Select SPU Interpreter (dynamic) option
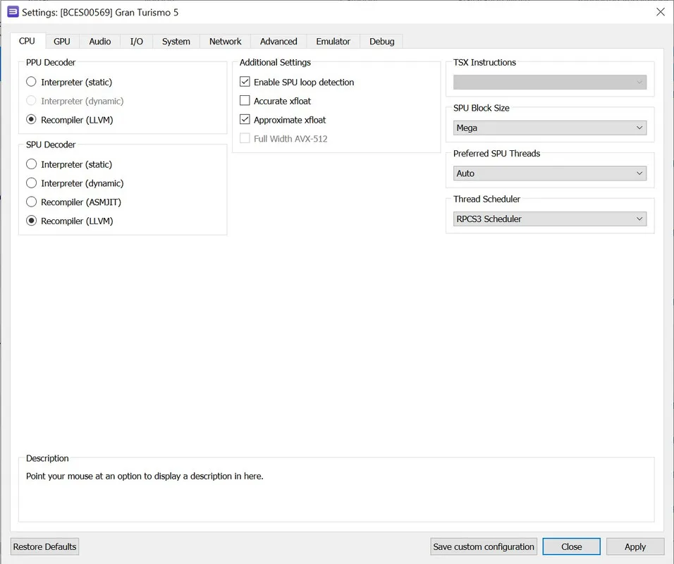 75,183
